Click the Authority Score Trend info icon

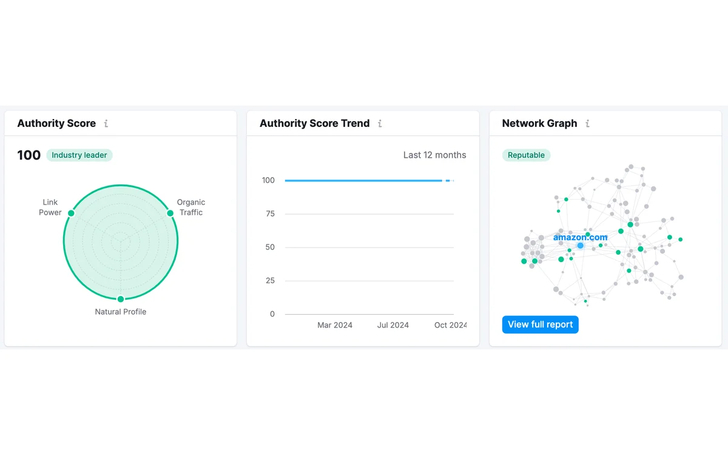(380, 123)
